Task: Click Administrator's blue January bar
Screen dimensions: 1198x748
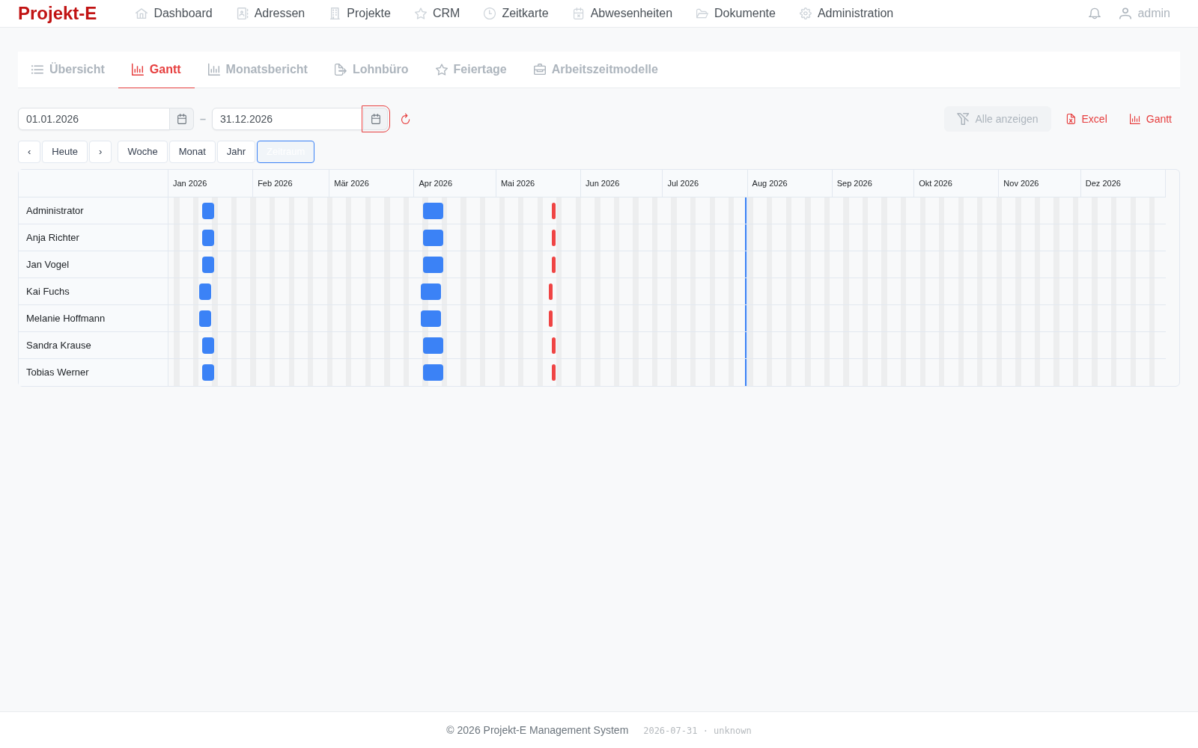Action: tap(208, 211)
